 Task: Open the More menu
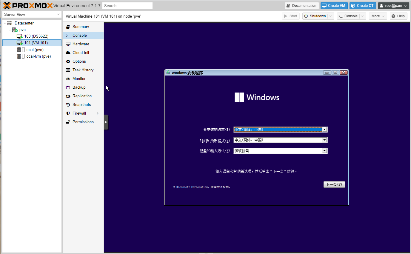click(378, 16)
